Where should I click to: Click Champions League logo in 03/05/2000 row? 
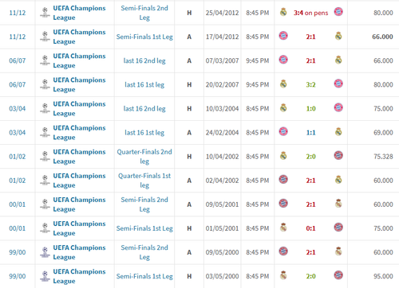45,276
